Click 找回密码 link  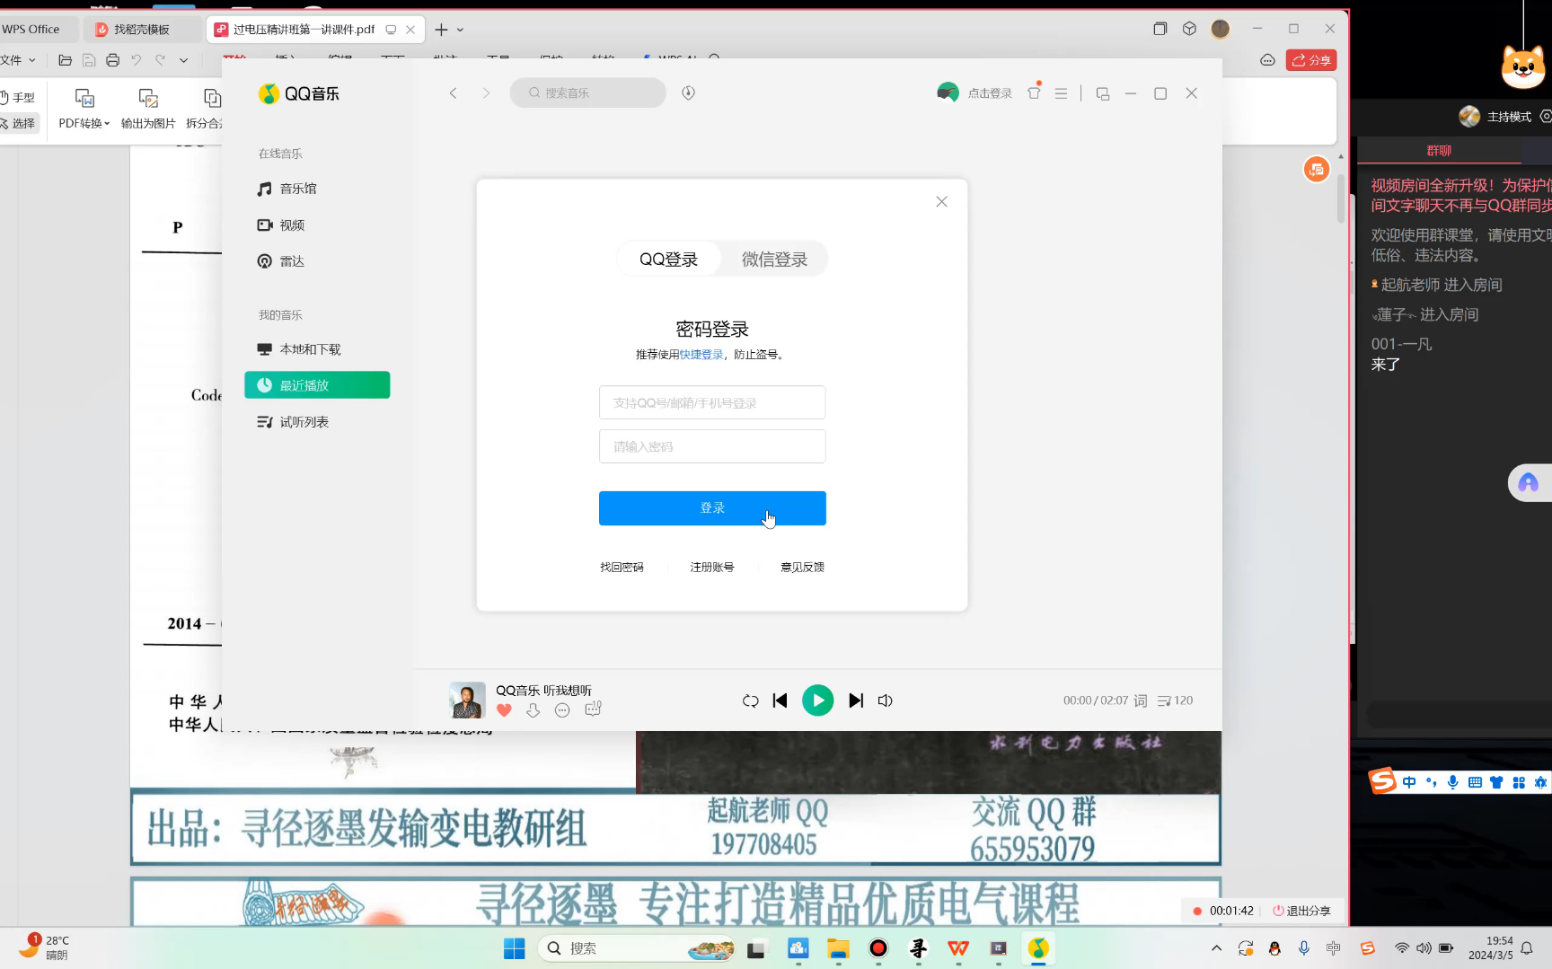[622, 568]
